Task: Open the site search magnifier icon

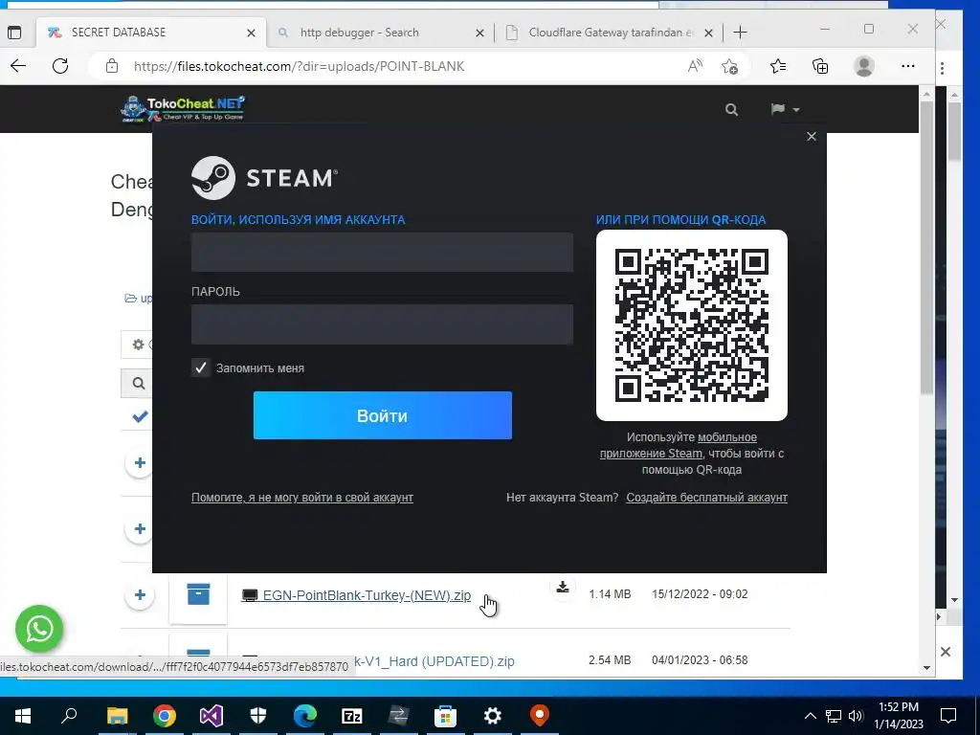Action: (x=731, y=110)
